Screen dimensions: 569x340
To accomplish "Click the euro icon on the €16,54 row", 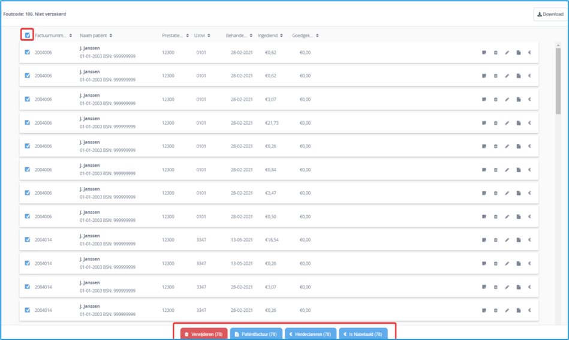I will coord(529,240).
